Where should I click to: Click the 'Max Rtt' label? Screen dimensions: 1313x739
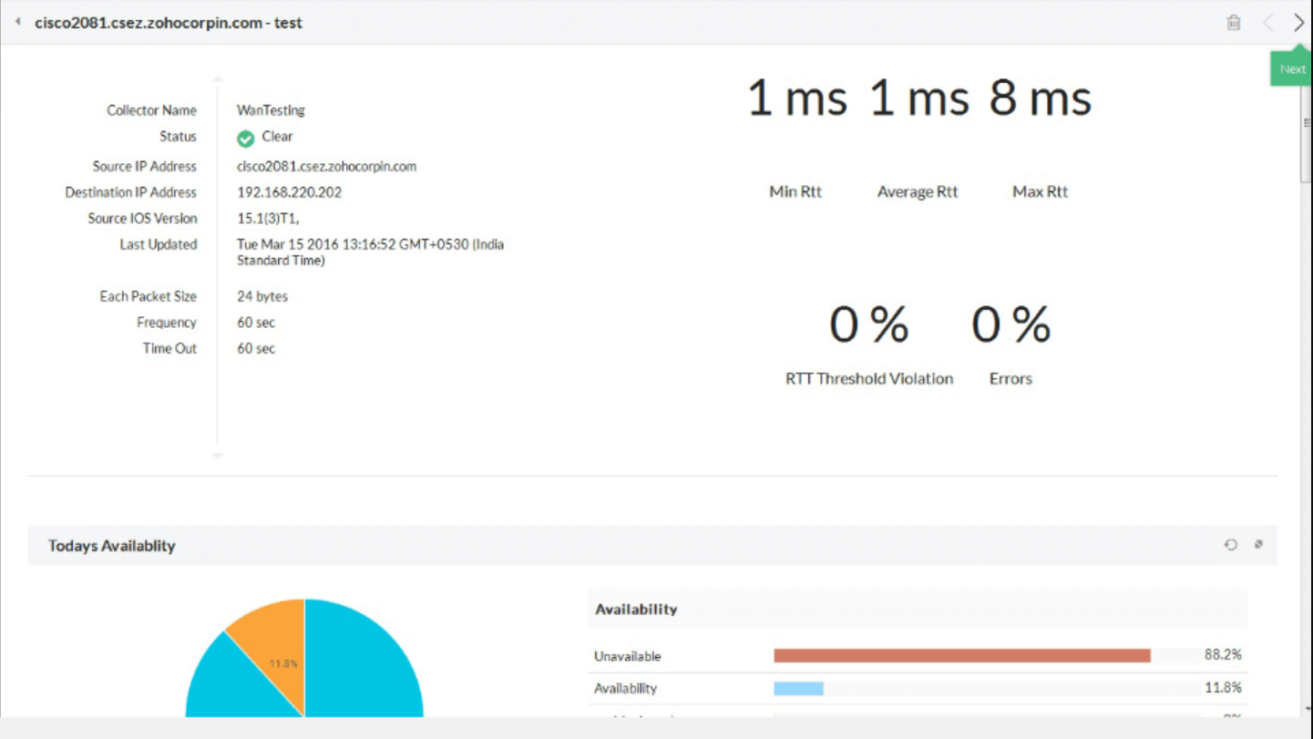(1040, 191)
